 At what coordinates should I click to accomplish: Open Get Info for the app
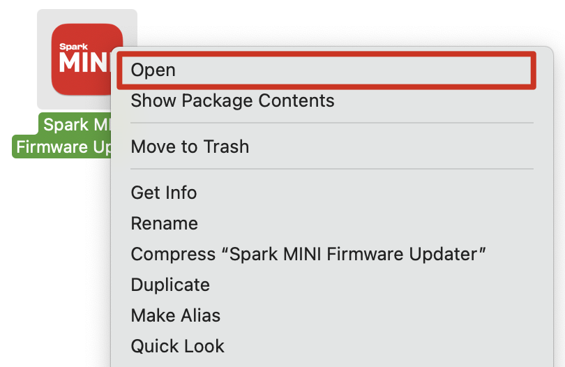pos(164,193)
